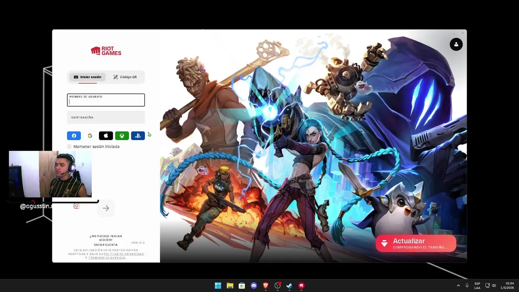
Task: Sign in with the PlayStation icon
Action: pos(138,136)
